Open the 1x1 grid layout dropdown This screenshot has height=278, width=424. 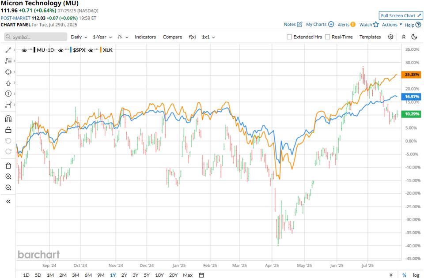[208, 37]
